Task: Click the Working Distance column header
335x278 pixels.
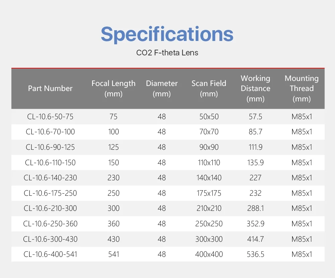Action: tap(255, 89)
